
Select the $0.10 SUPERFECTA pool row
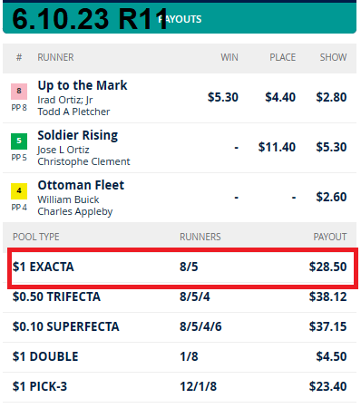180,327
